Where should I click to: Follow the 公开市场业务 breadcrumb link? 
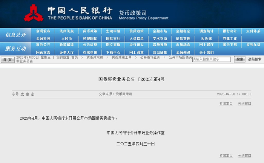click(150, 58)
